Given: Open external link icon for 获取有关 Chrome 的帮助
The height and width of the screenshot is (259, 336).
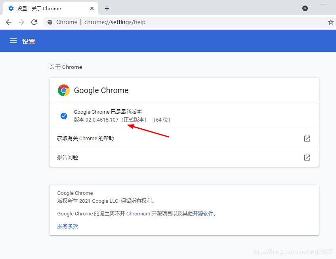Looking at the screenshot, I should (307, 139).
